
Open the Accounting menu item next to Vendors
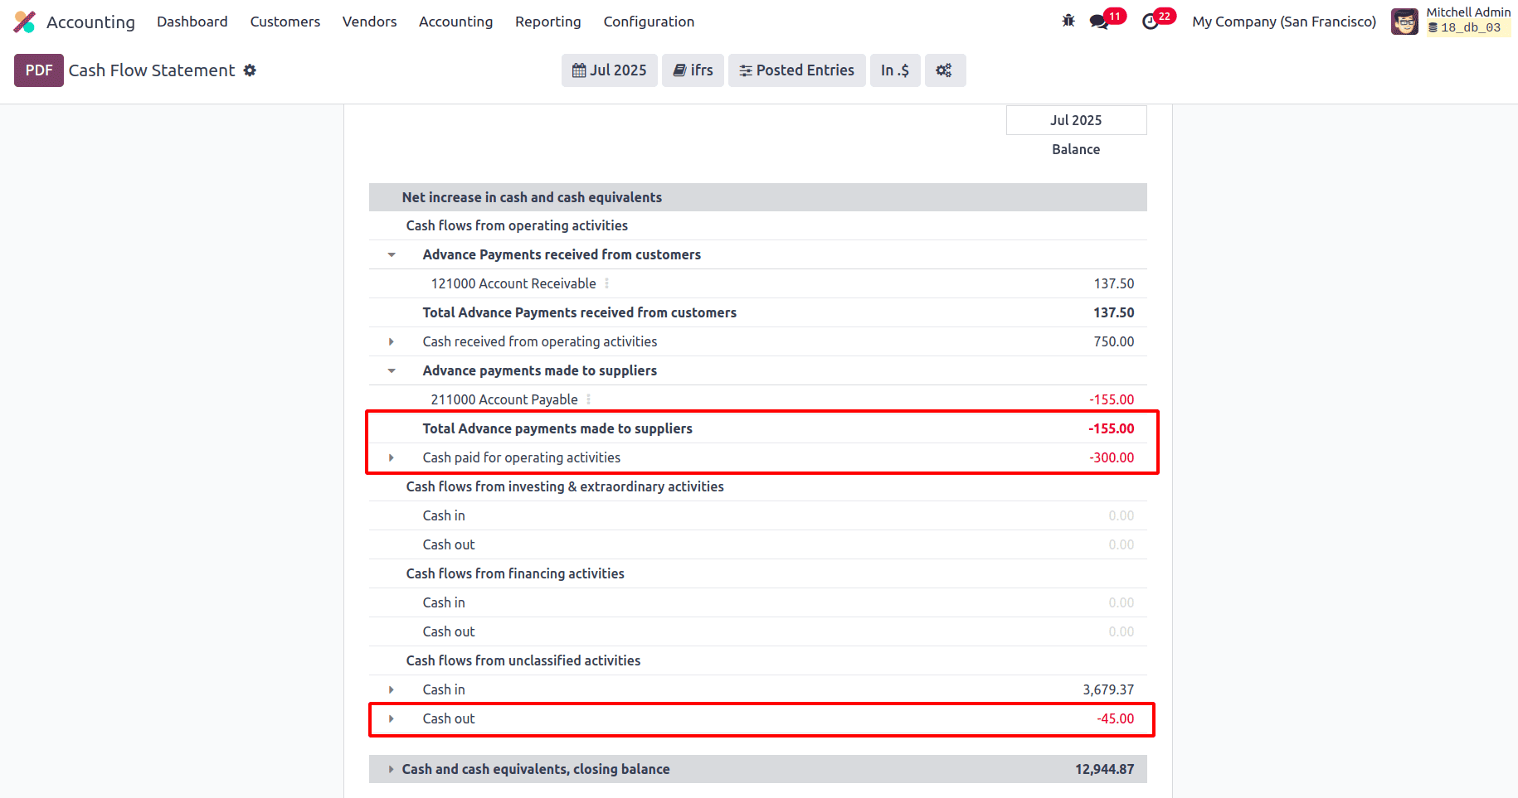tap(455, 22)
